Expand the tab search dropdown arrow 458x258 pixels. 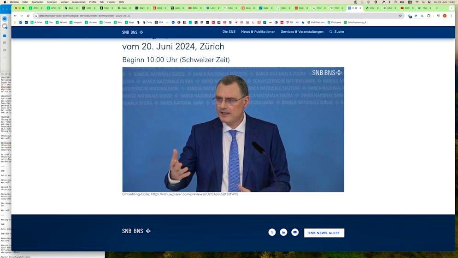pyautogui.click(x=452, y=8)
